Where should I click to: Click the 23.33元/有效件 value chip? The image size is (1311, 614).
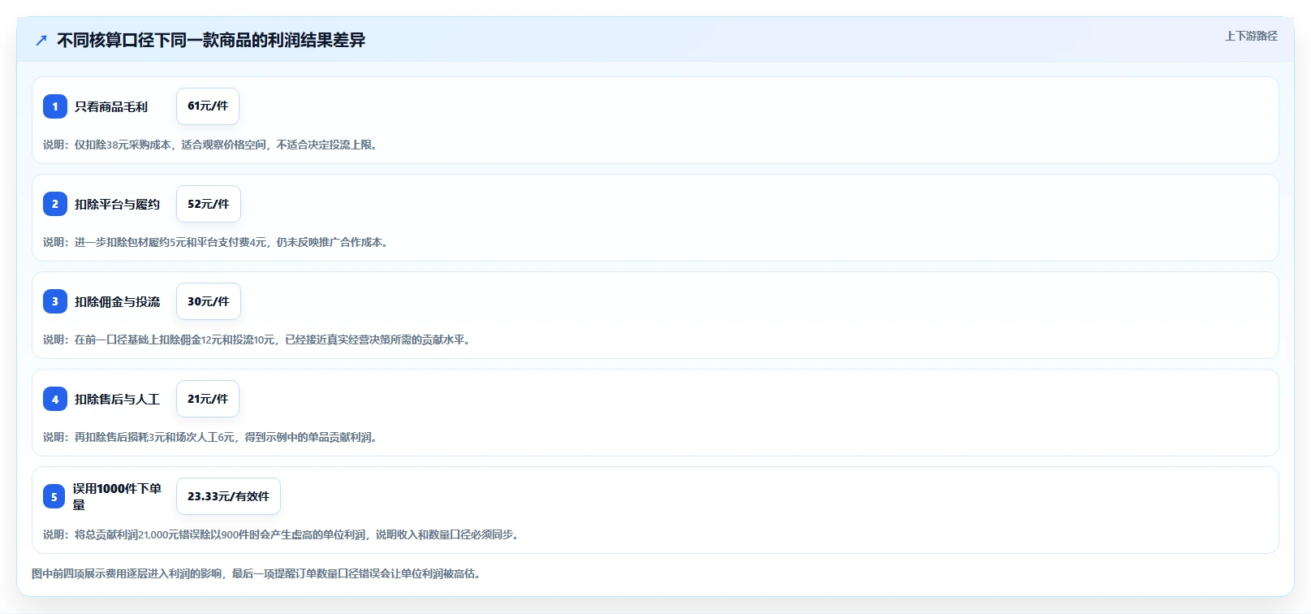[228, 496]
